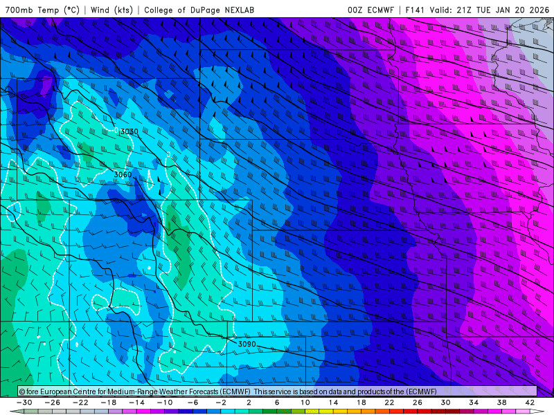This screenshot has width=554, height=415.
Task: Click "College of DuPage NEXLAB" header text
Action: pos(199,10)
